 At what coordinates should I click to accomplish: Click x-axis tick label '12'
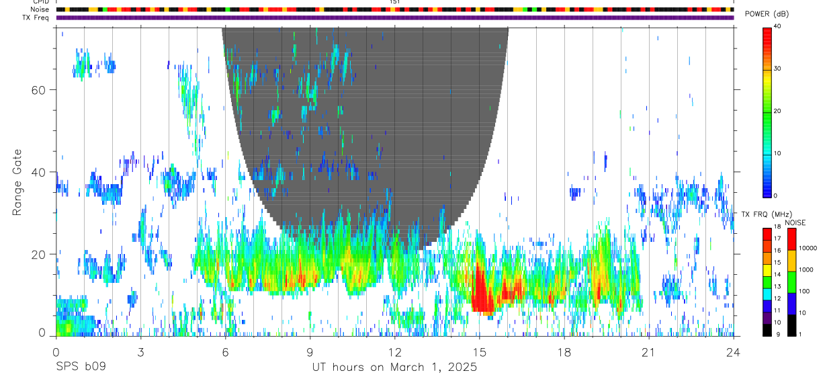(394, 351)
